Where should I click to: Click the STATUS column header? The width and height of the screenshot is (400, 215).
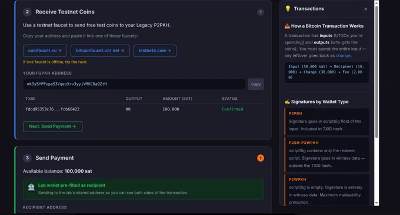[x=229, y=99]
